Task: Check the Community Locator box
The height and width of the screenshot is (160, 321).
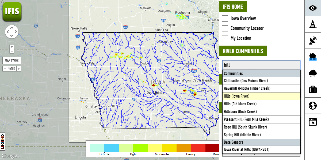Action: click(x=225, y=28)
